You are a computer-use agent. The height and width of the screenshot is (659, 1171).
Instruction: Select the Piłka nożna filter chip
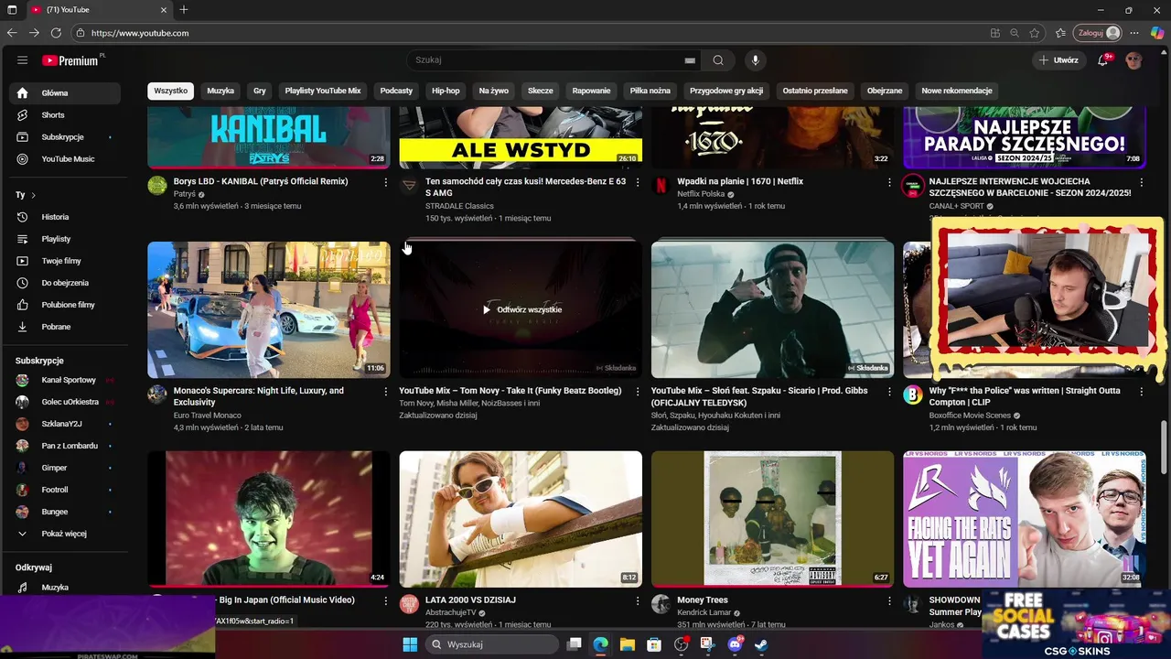[x=650, y=91]
